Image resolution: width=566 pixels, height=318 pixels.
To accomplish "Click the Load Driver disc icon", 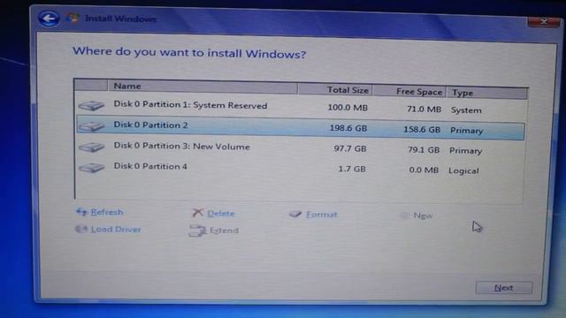I will pyautogui.click(x=81, y=229).
